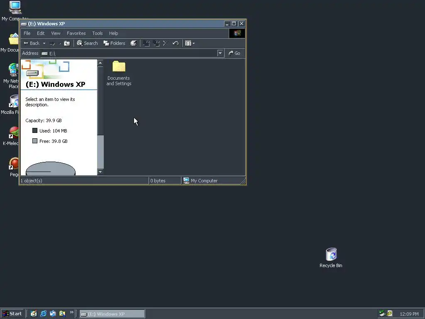Click 'Capacity: 39.9 GB' text
Viewport: 425px width, 319px height.
coord(44,120)
